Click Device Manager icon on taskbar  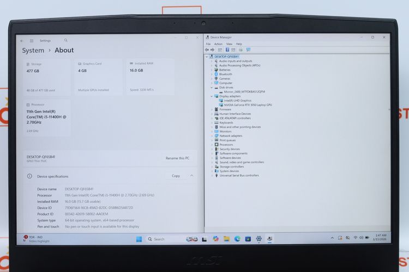pos(270,239)
